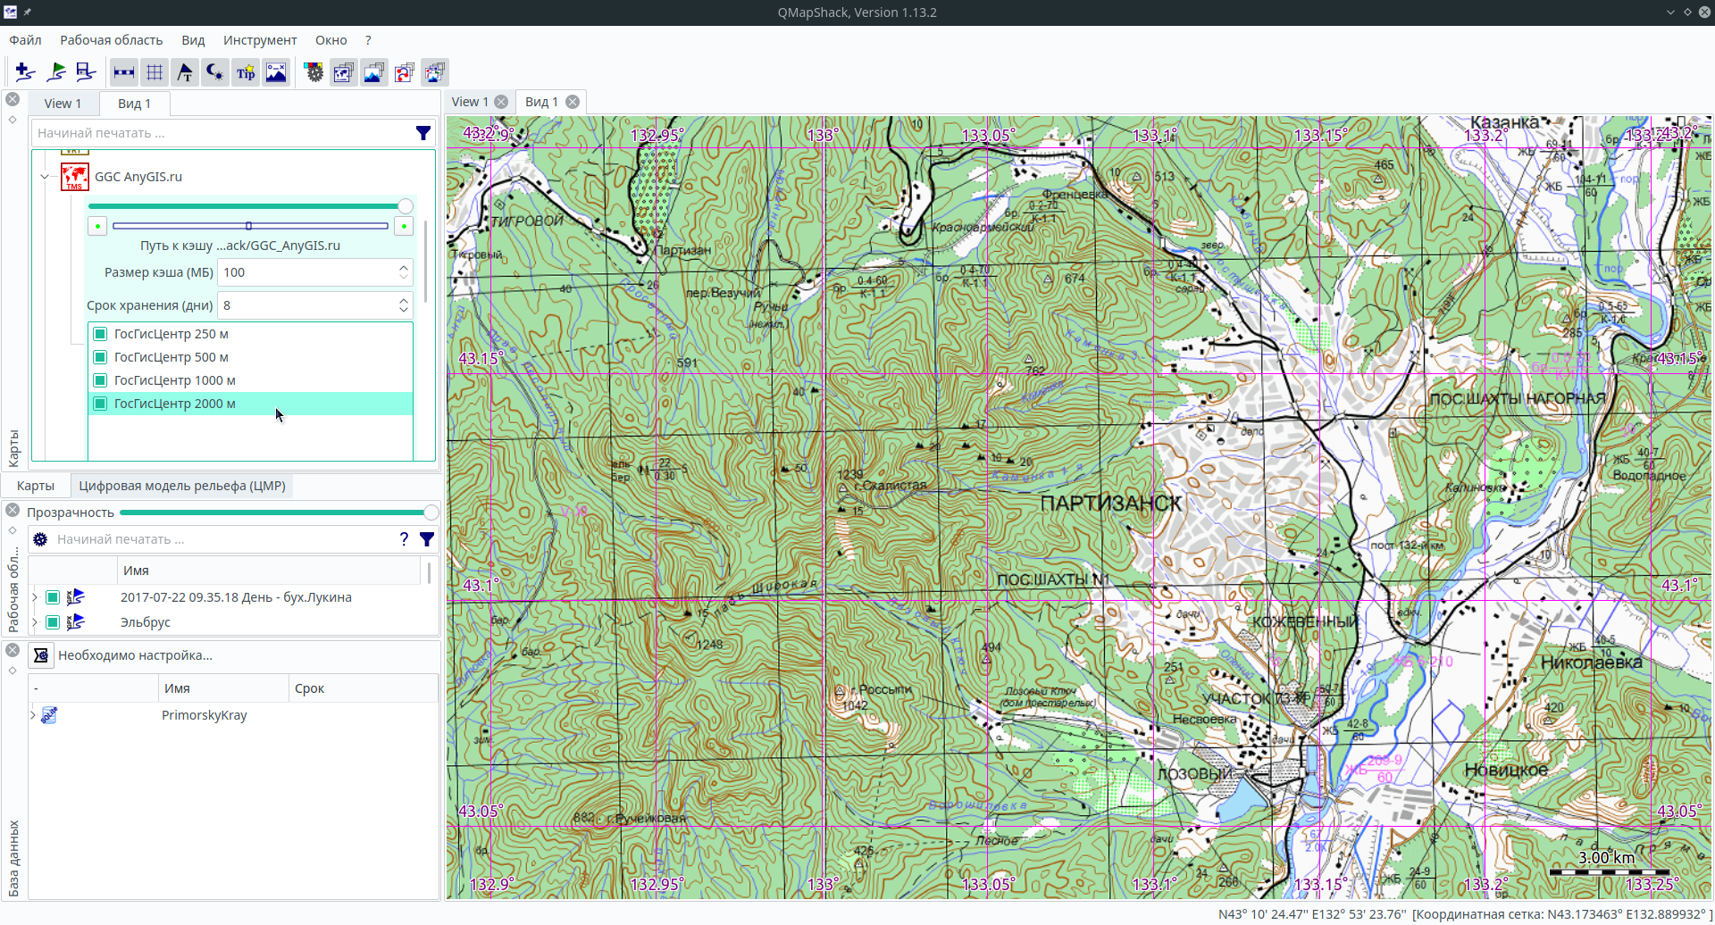This screenshot has height=925, width=1715.
Task: Click the GPX icon of бух.Лукина project
Action: tap(75, 597)
